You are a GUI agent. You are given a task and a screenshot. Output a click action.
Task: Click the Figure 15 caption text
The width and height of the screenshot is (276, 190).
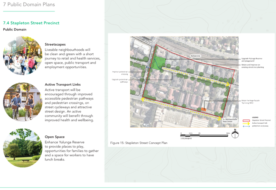pos(139,143)
